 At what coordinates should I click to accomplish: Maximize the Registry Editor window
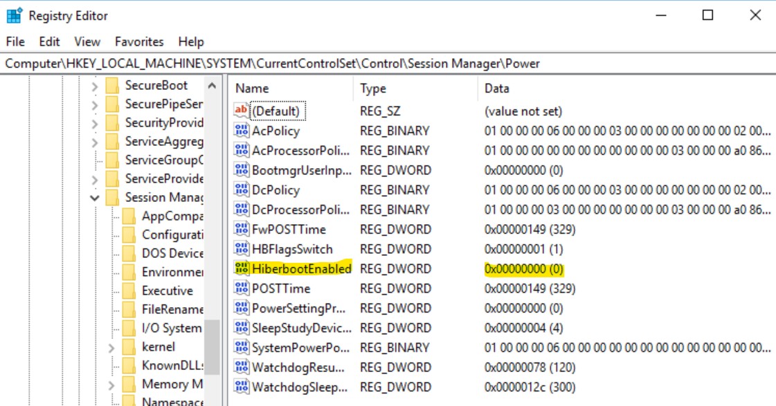[x=707, y=15]
